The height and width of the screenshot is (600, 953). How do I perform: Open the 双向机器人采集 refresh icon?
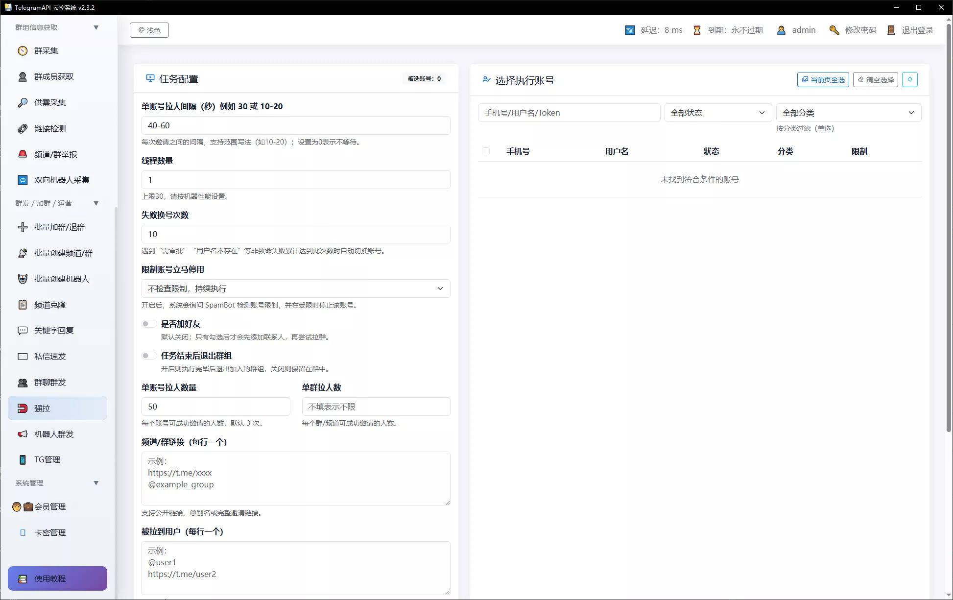click(x=23, y=180)
